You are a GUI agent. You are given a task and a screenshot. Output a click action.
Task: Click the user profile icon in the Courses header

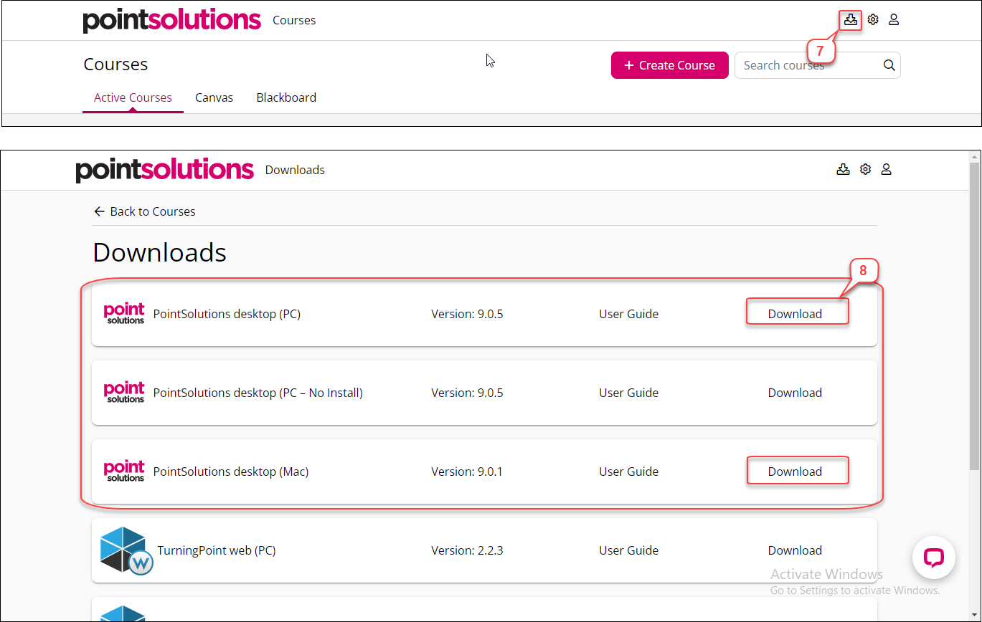click(x=894, y=20)
